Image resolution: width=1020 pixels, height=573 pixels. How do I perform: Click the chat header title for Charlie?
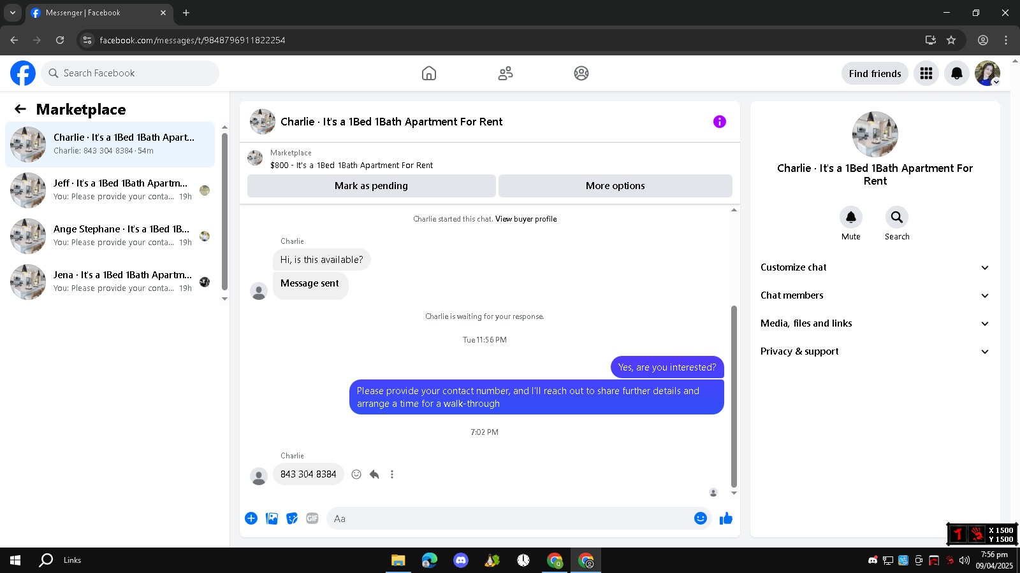pyautogui.click(x=391, y=122)
